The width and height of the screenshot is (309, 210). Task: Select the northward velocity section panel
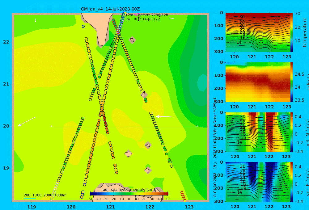tap(258, 132)
